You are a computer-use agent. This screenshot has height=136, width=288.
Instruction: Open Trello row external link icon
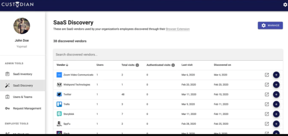(267, 104)
